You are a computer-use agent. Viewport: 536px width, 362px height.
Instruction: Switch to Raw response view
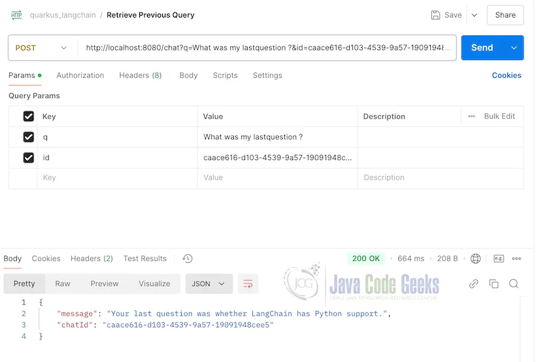63,284
